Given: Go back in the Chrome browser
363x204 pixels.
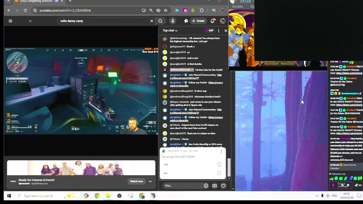Looking at the screenshot, I should click(x=9, y=10).
